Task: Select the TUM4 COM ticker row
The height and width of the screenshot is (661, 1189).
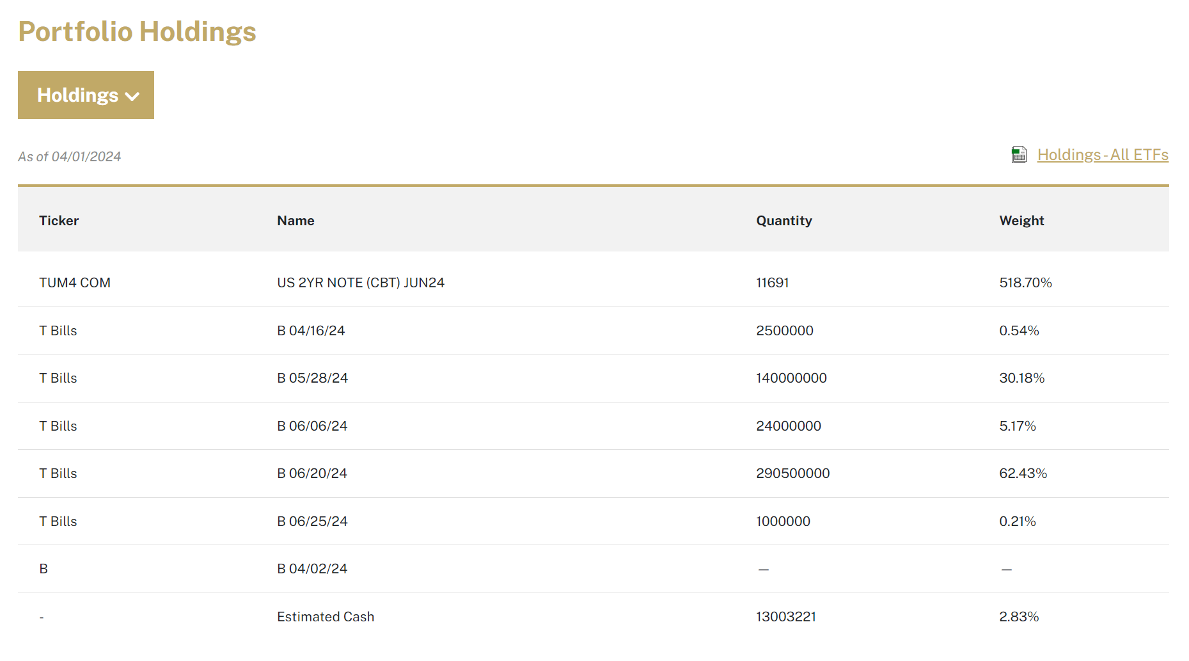Action: (75, 282)
